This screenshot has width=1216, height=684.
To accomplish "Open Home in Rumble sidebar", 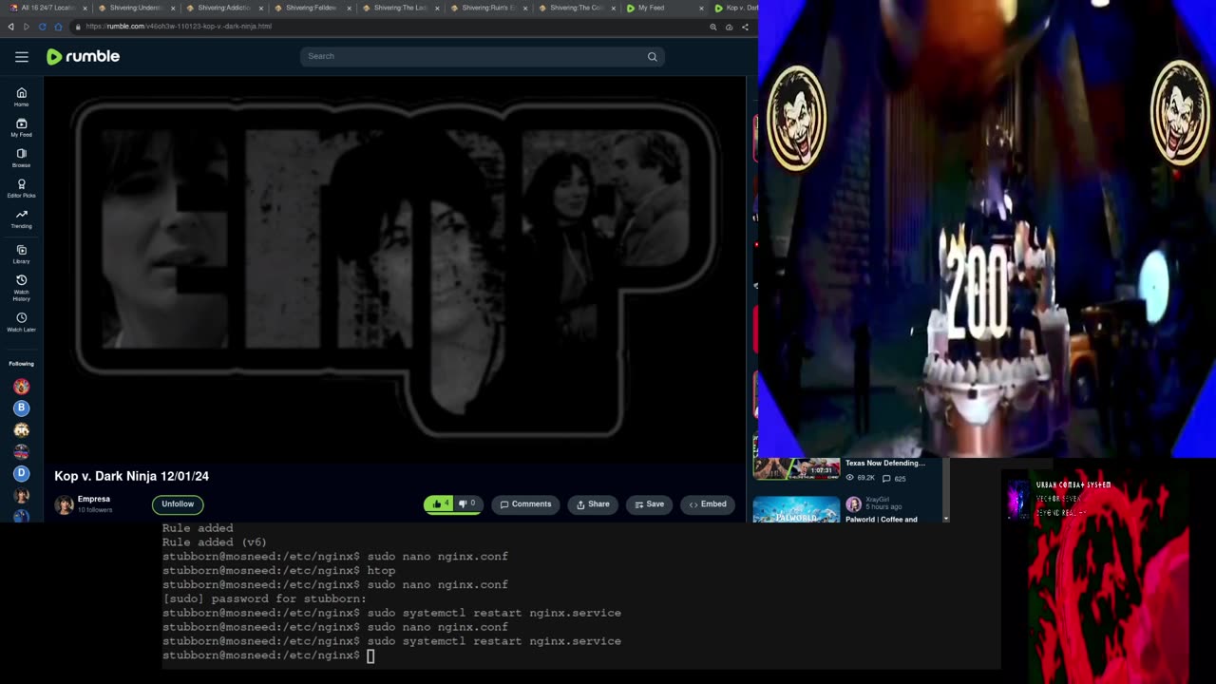I will [x=21, y=97].
